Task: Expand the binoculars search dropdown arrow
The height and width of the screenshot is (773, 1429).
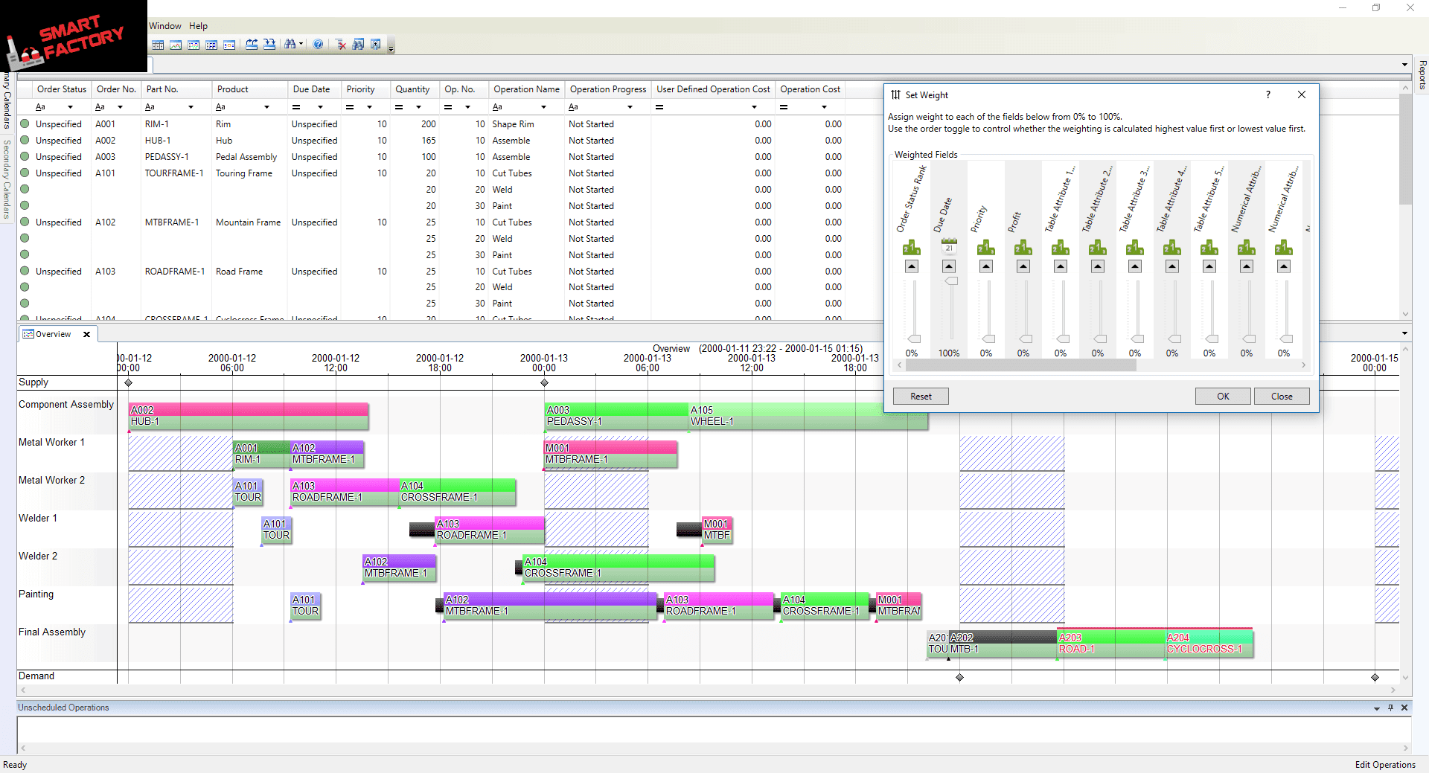Action: pos(301,45)
